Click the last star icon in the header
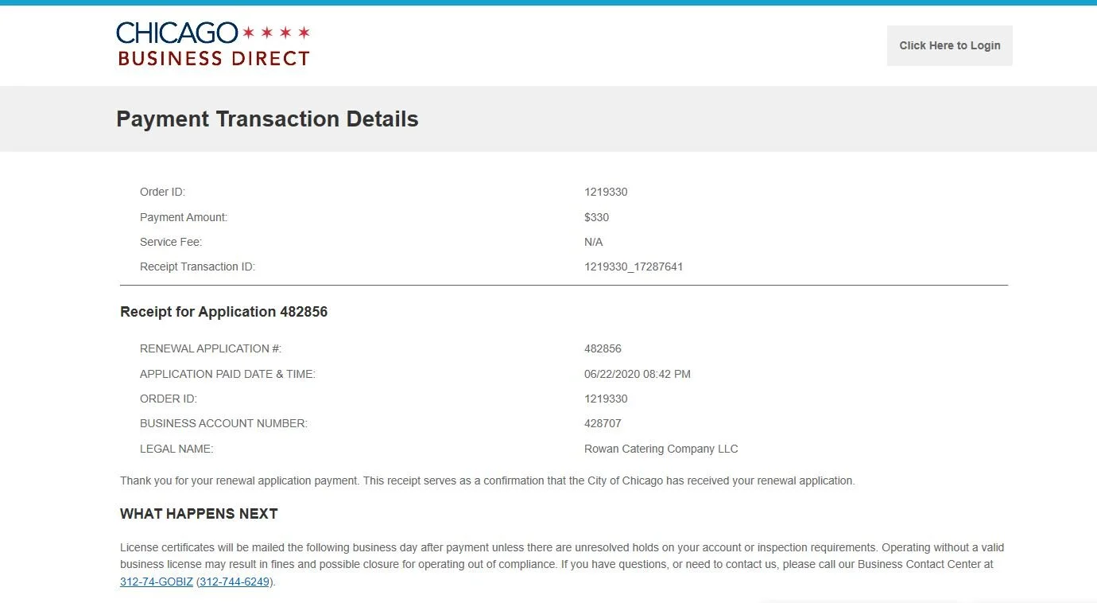This screenshot has width=1097, height=603. 304,32
